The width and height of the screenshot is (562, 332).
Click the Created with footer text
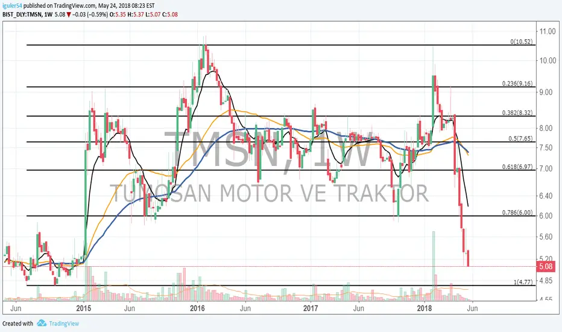point(17,324)
